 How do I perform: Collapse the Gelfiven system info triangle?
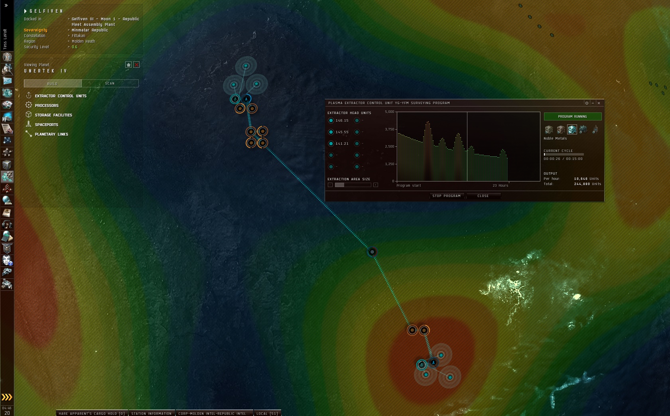(x=26, y=11)
